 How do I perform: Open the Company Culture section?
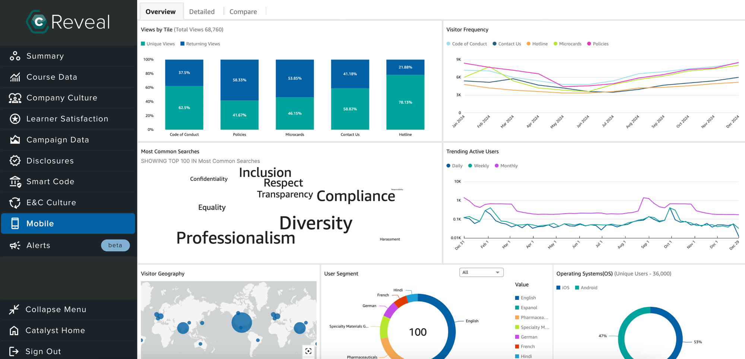[68, 98]
